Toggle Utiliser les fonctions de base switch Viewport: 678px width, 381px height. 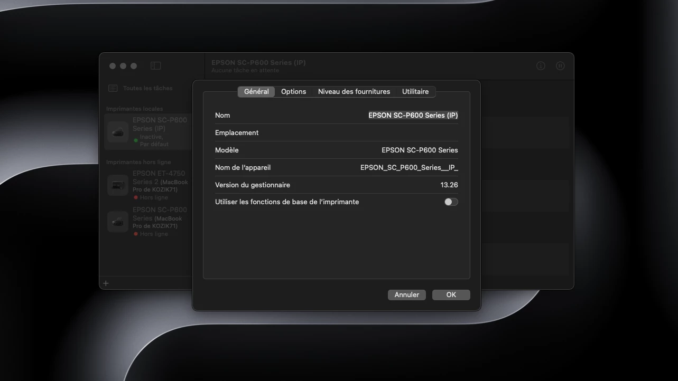451,202
